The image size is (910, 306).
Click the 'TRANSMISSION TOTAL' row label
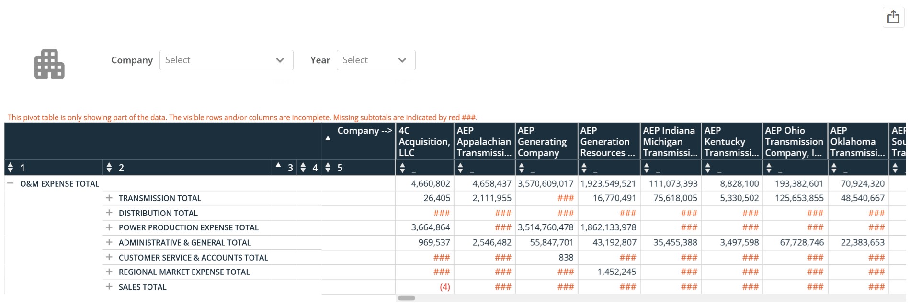pos(160,198)
